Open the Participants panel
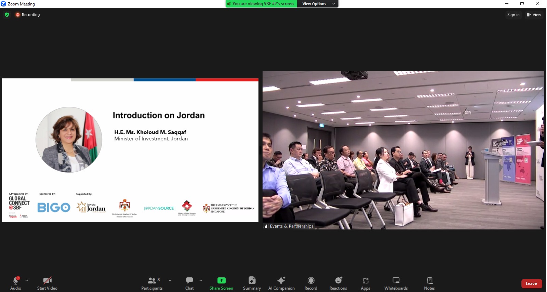Screen dimensions: 547x292 click(152, 283)
